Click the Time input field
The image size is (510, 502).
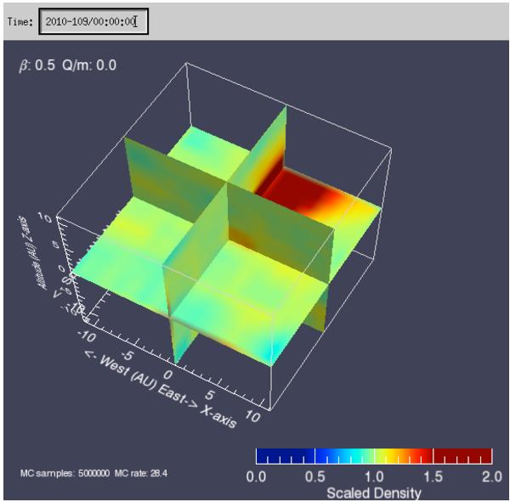(x=93, y=22)
